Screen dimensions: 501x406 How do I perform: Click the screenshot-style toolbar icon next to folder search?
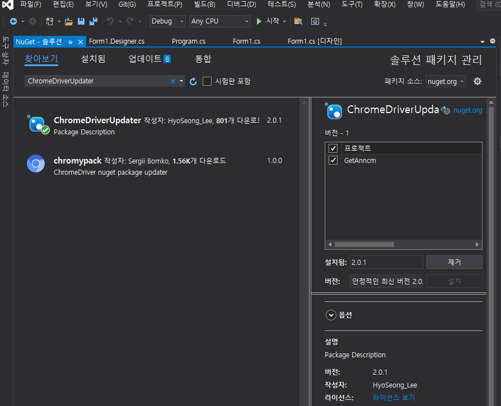(x=315, y=21)
